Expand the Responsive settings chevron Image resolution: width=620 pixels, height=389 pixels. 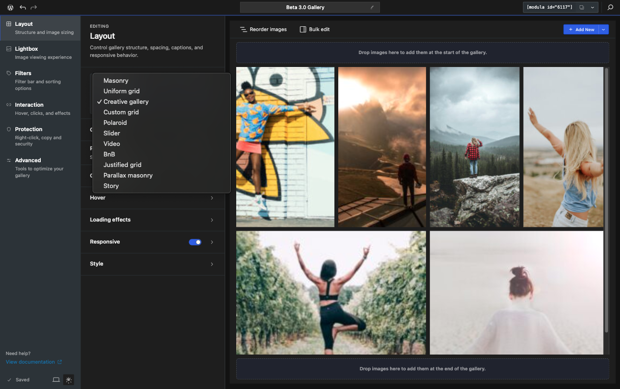(x=212, y=242)
